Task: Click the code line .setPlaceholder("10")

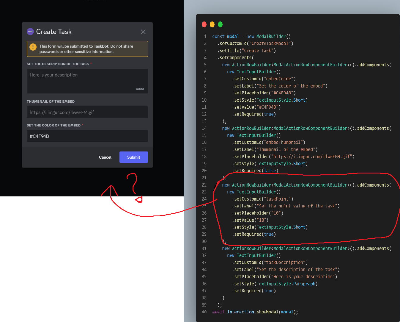Action: [258, 213]
